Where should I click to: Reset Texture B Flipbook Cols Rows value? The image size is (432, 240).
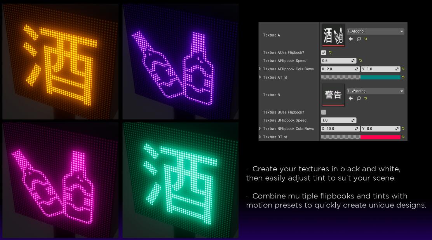pos(403,129)
